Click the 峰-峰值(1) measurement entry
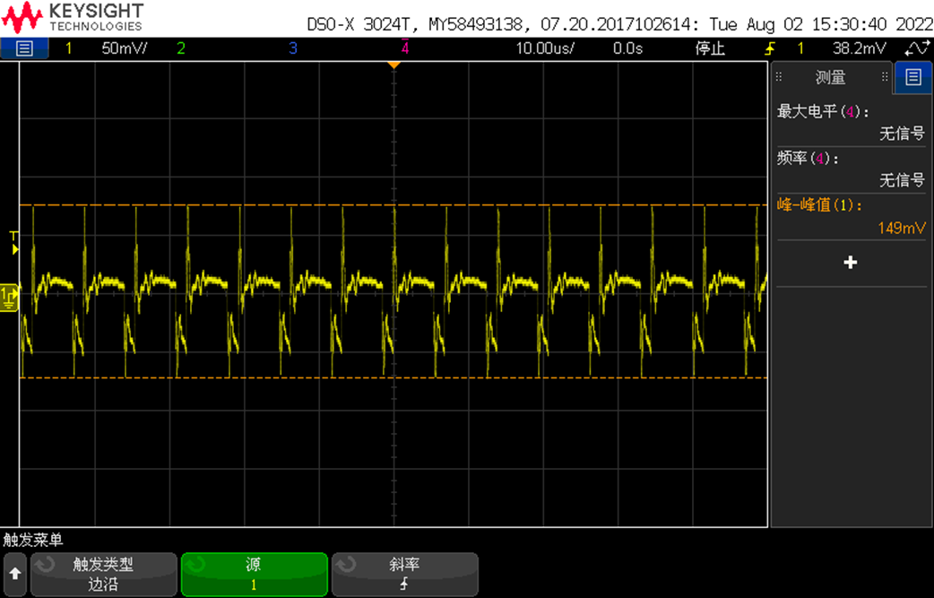This screenshot has height=598, width=934. click(x=852, y=216)
